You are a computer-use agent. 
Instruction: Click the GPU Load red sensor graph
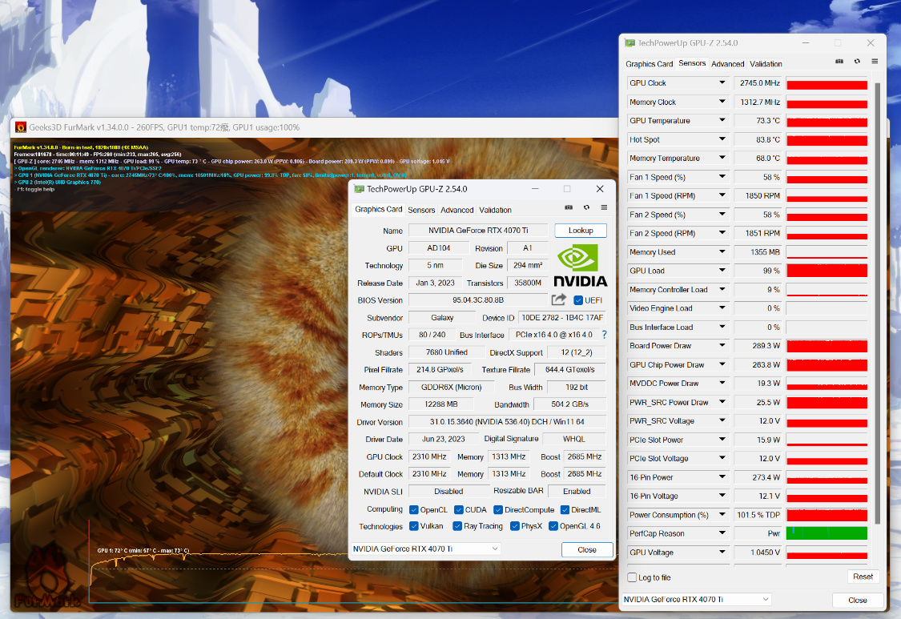click(827, 271)
